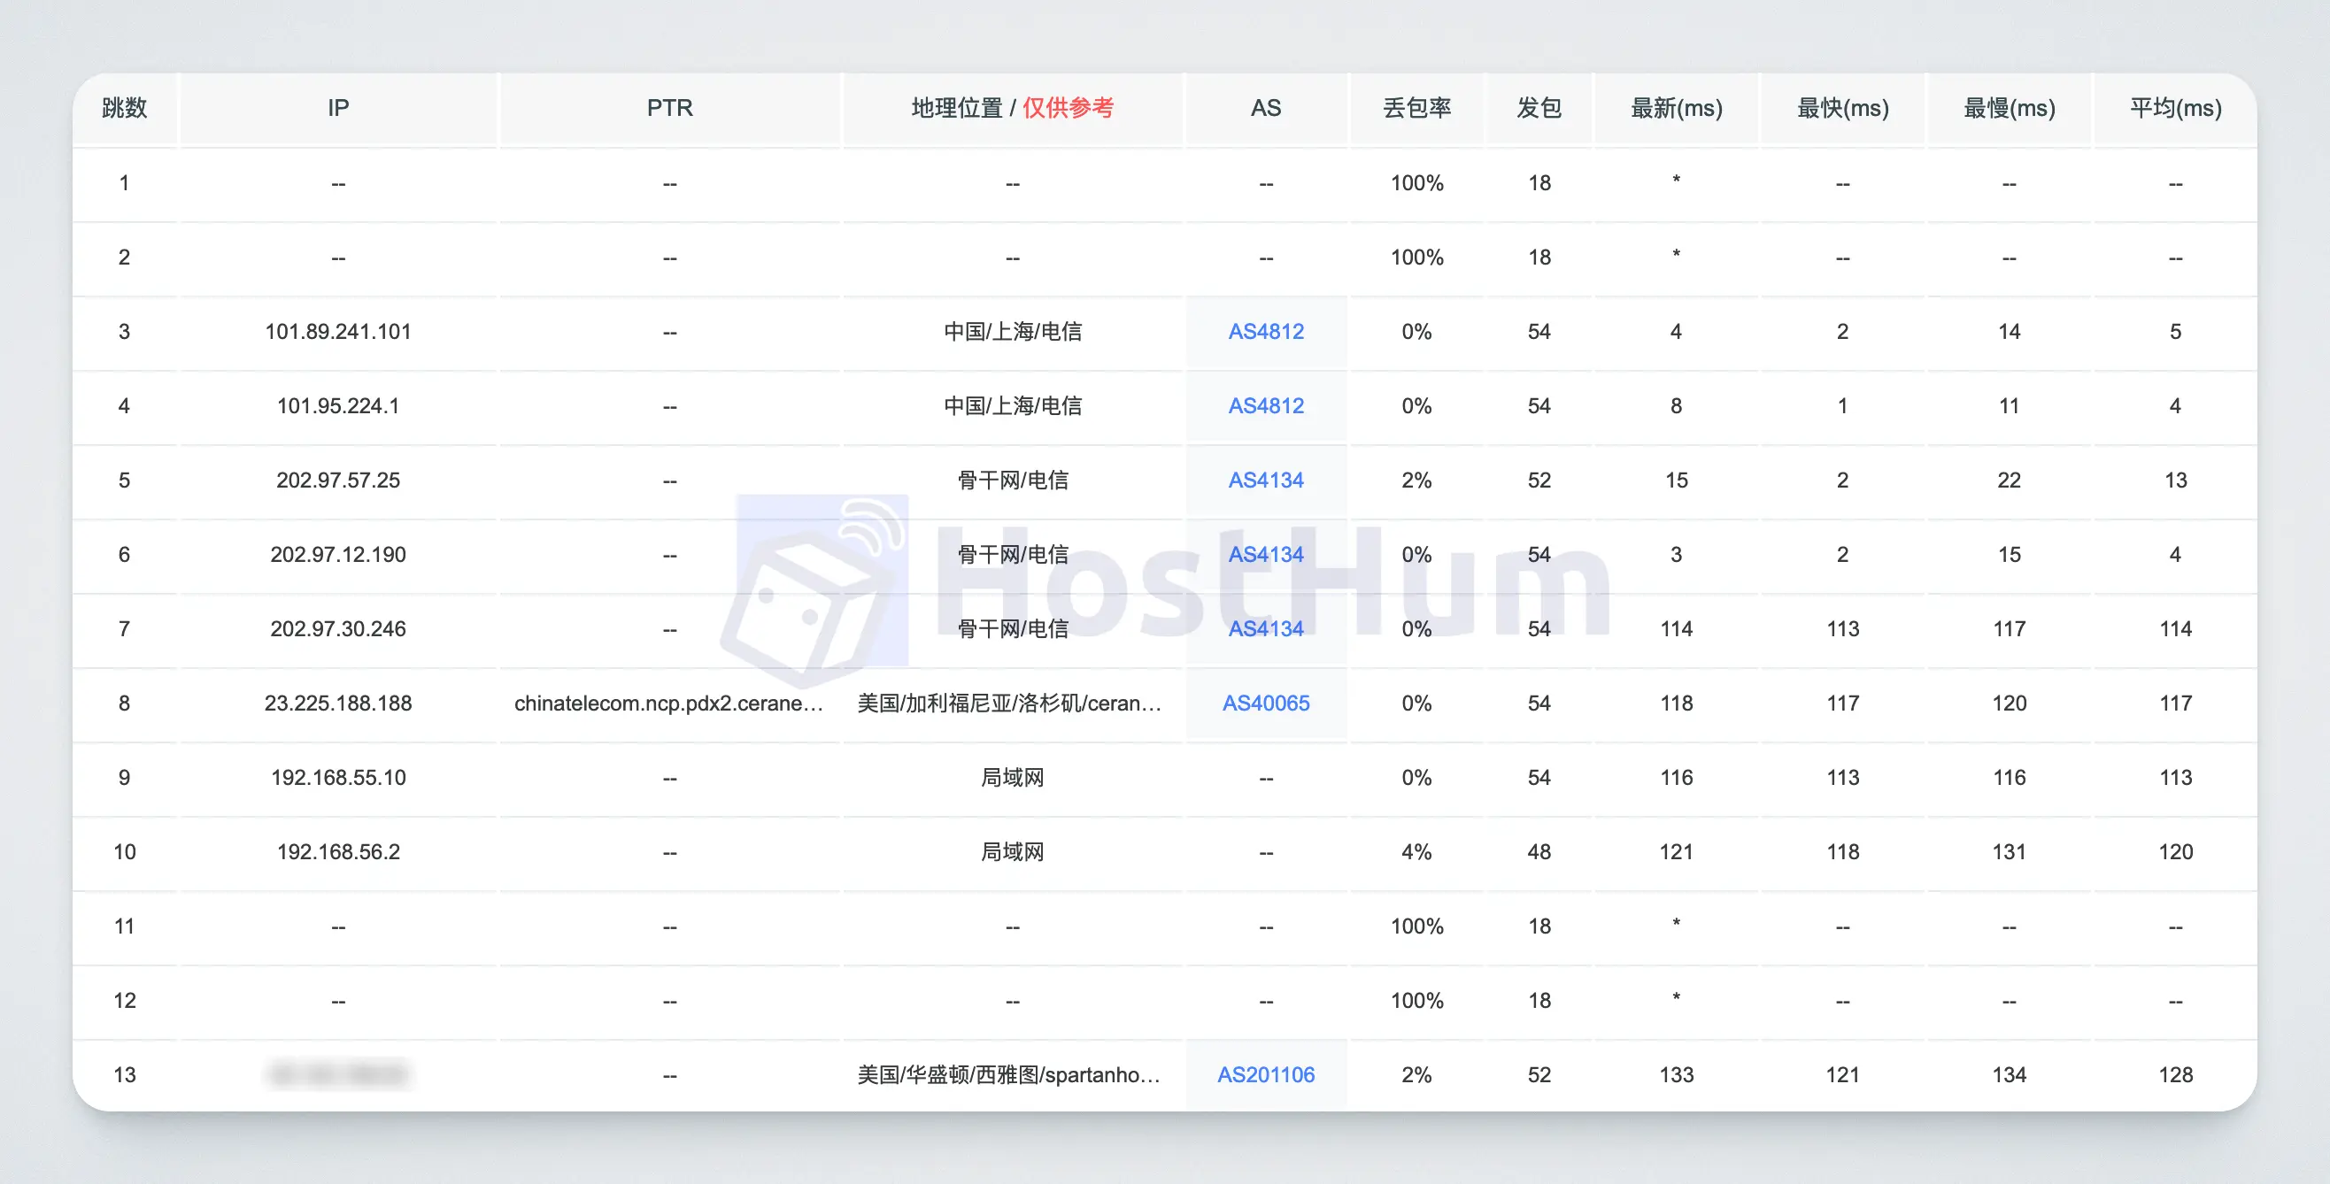2330x1184 pixels.
Task: Select IP address 192.168.56.2
Action: pos(338,851)
